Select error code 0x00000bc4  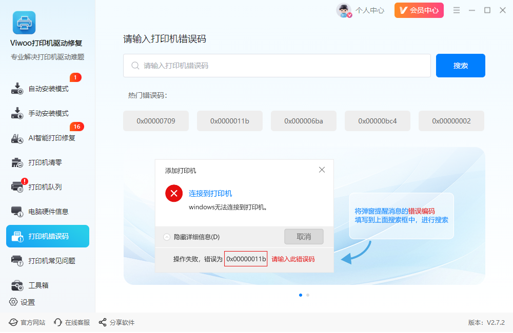[377, 121]
